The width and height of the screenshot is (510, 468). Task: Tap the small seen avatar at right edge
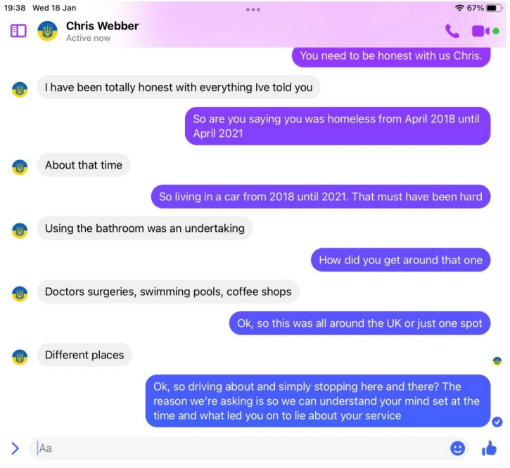pyautogui.click(x=497, y=361)
